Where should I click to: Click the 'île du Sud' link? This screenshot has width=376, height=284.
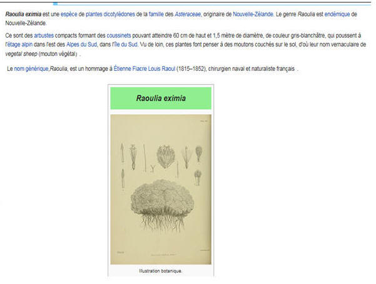(x=124, y=45)
